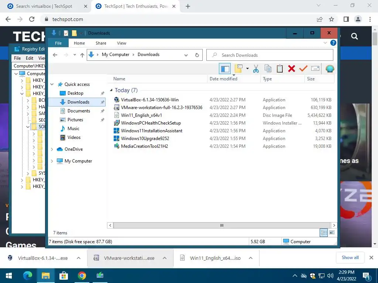The width and height of the screenshot is (378, 283).
Task: Select WindowsPCHealthCheckSetup file
Action: (151, 123)
